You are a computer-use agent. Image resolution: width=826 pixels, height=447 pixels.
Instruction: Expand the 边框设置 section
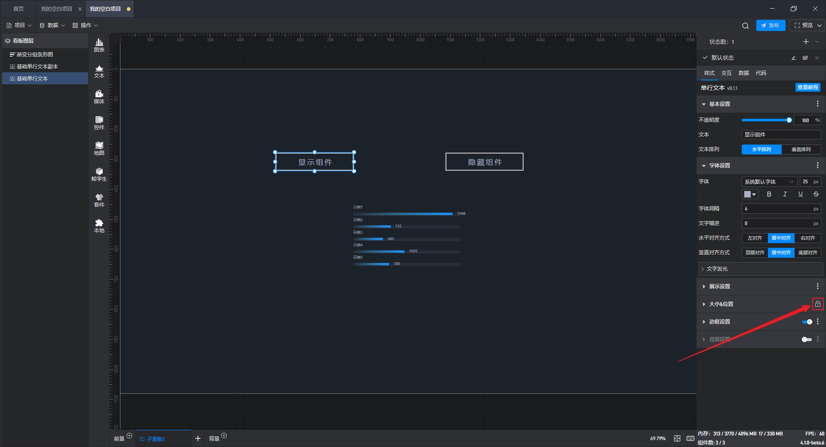click(x=704, y=322)
